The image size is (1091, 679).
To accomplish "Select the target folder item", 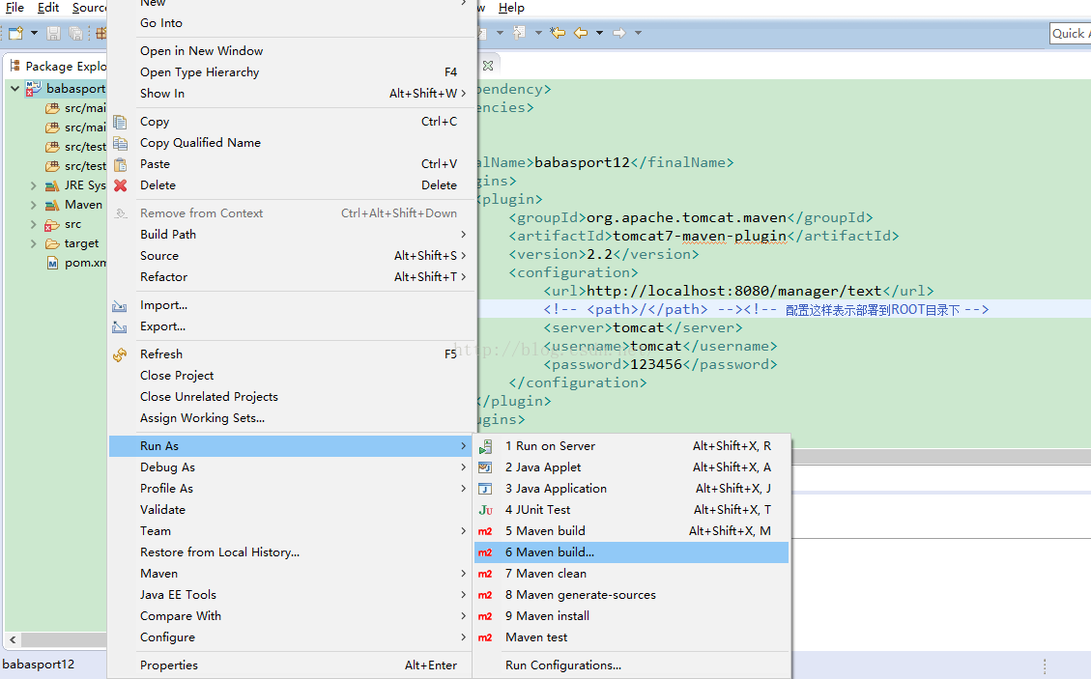I will click(x=72, y=243).
